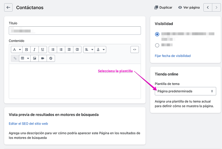Select the second Visibilidad radio option

point(157,45)
